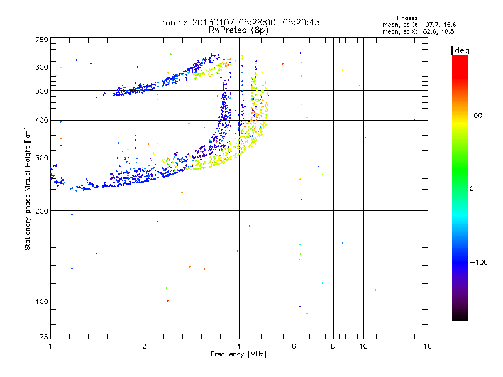This screenshot has width=503, height=377.
Task: Click the frequency axis "2" tick label
Action: coord(145,346)
